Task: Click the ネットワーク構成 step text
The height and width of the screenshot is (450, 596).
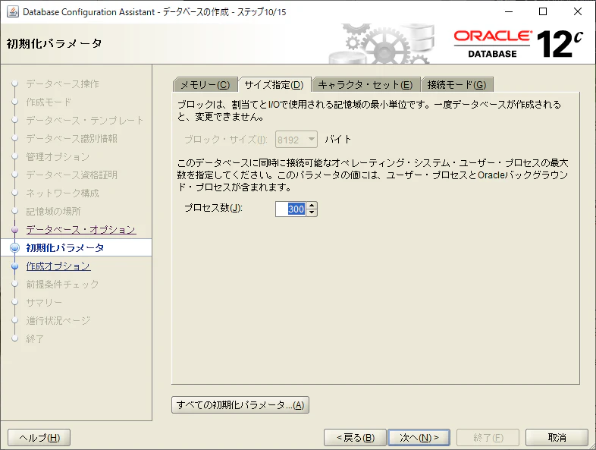Action: pyautogui.click(x=62, y=194)
